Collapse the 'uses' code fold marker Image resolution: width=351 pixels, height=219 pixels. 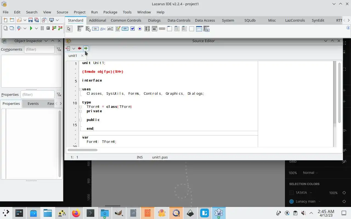(80, 89)
